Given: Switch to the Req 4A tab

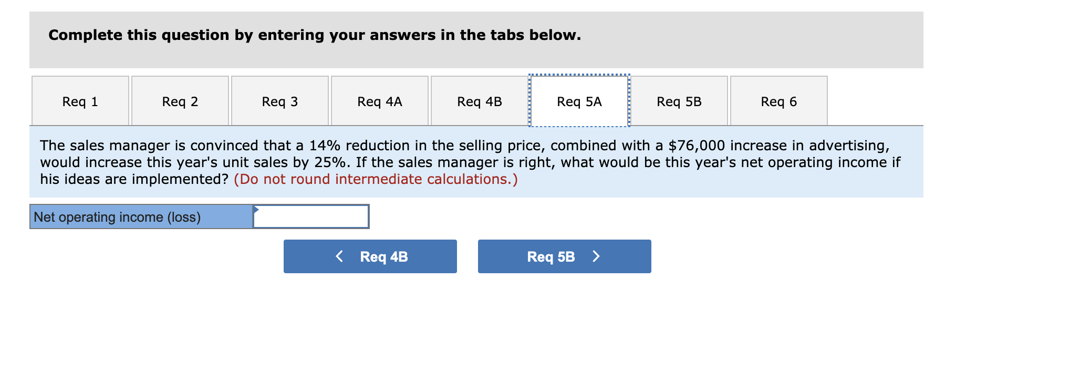Looking at the screenshot, I should pyautogui.click(x=379, y=101).
